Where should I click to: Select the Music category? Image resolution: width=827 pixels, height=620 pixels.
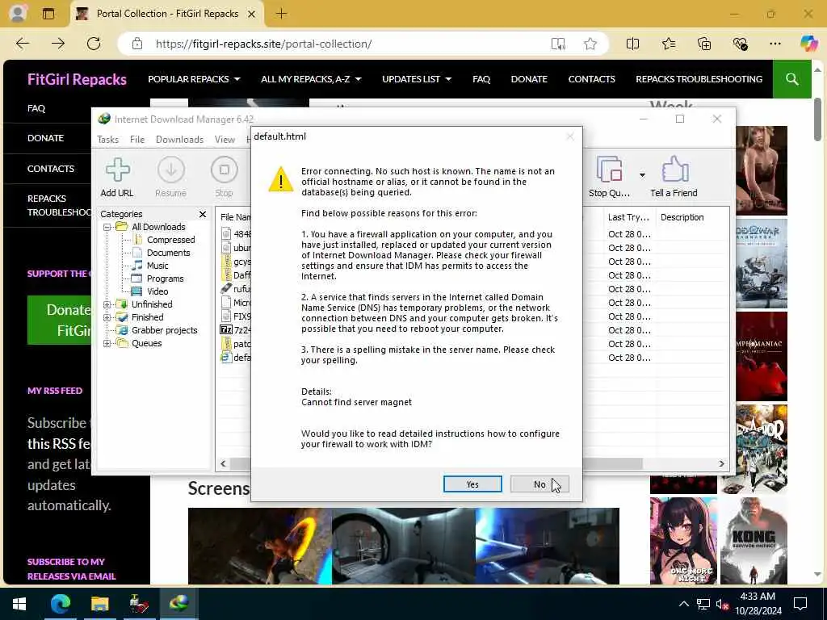[x=157, y=266]
